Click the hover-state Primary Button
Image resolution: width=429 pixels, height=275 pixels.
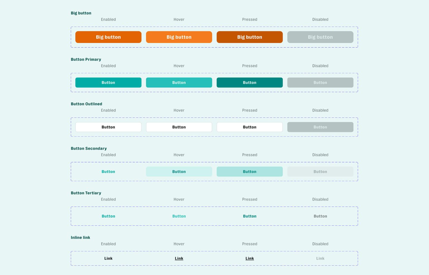coord(179,83)
